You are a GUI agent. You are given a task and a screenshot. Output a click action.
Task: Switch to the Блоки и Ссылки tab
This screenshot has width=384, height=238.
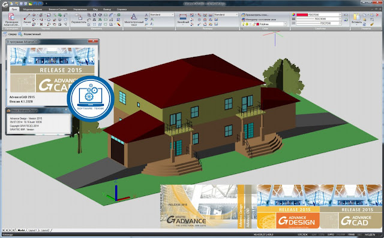58,10
